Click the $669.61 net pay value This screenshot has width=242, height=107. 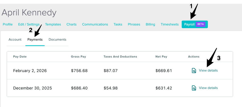[x=164, y=71]
